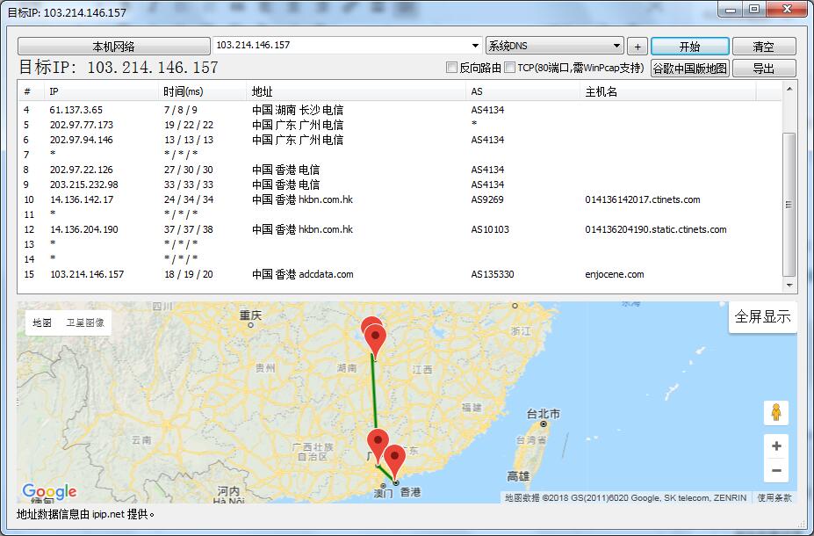Expand the target IP address dropdown

point(475,46)
